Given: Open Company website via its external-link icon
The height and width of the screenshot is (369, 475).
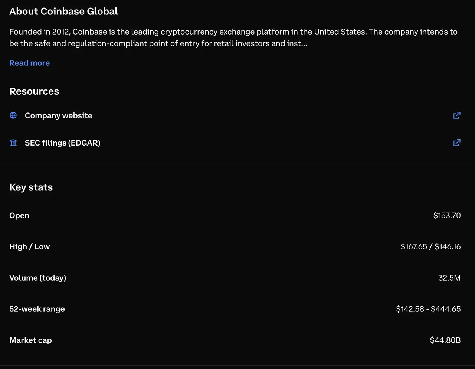Looking at the screenshot, I should [457, 115].
